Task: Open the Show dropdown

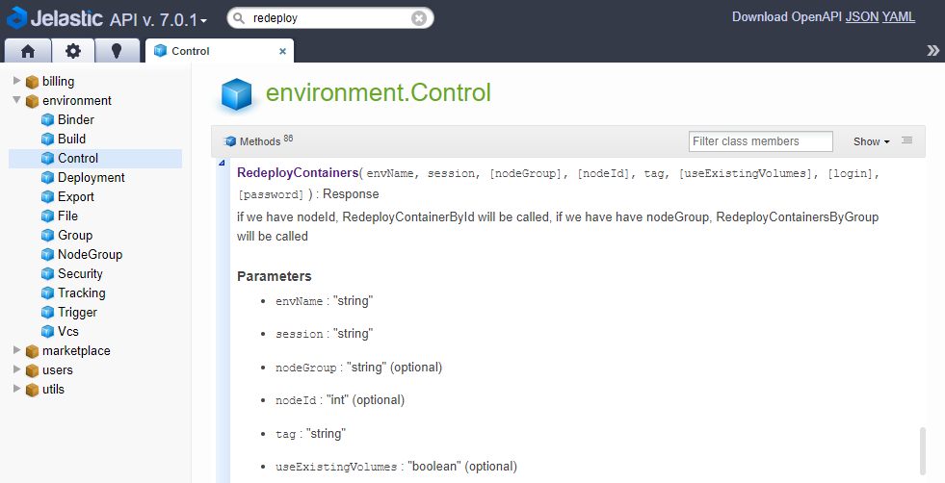Action: 871,141
